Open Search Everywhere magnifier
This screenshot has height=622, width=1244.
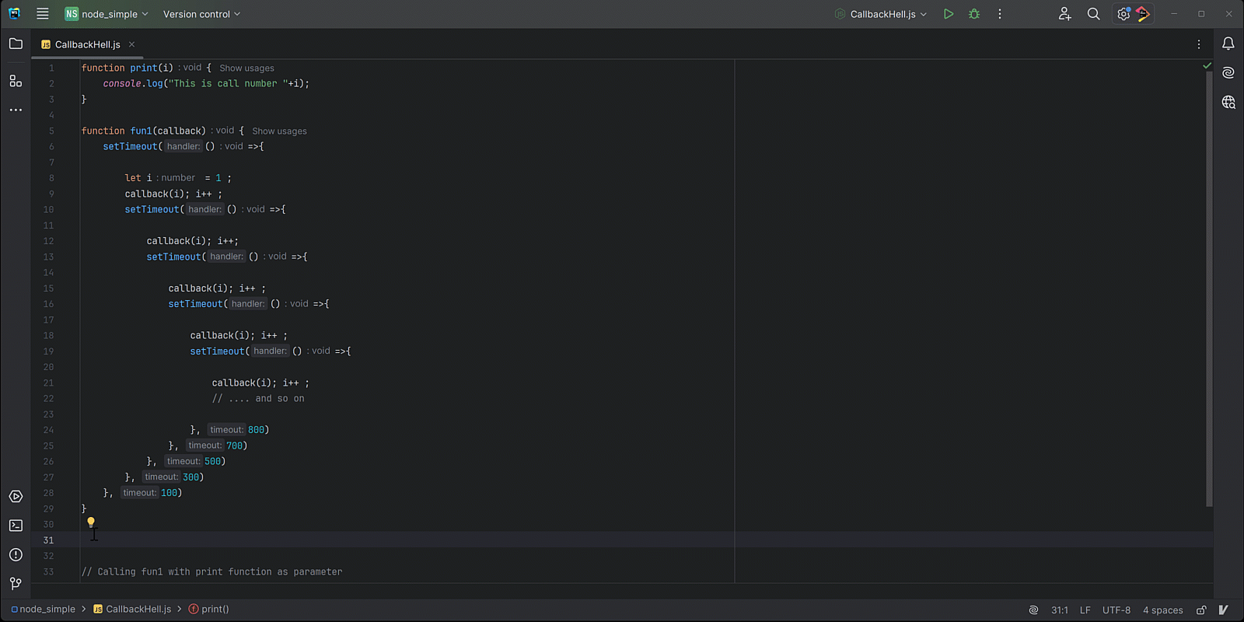coord(1094,14)
